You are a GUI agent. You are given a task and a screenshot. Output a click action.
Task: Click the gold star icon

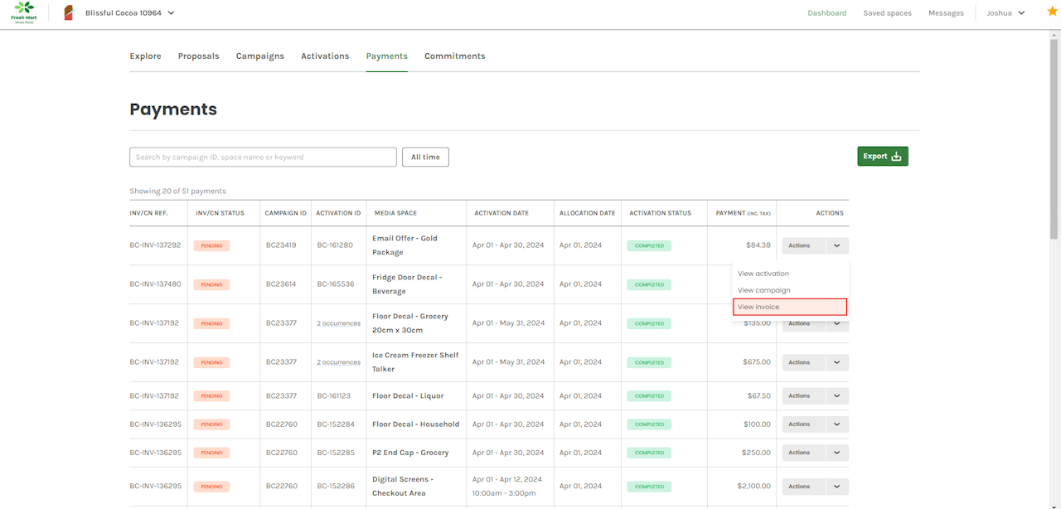coord(1052,12)
